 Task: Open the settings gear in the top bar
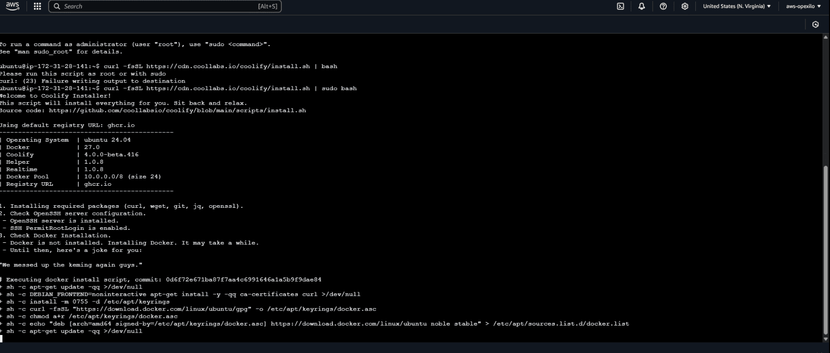pos(685,7)
